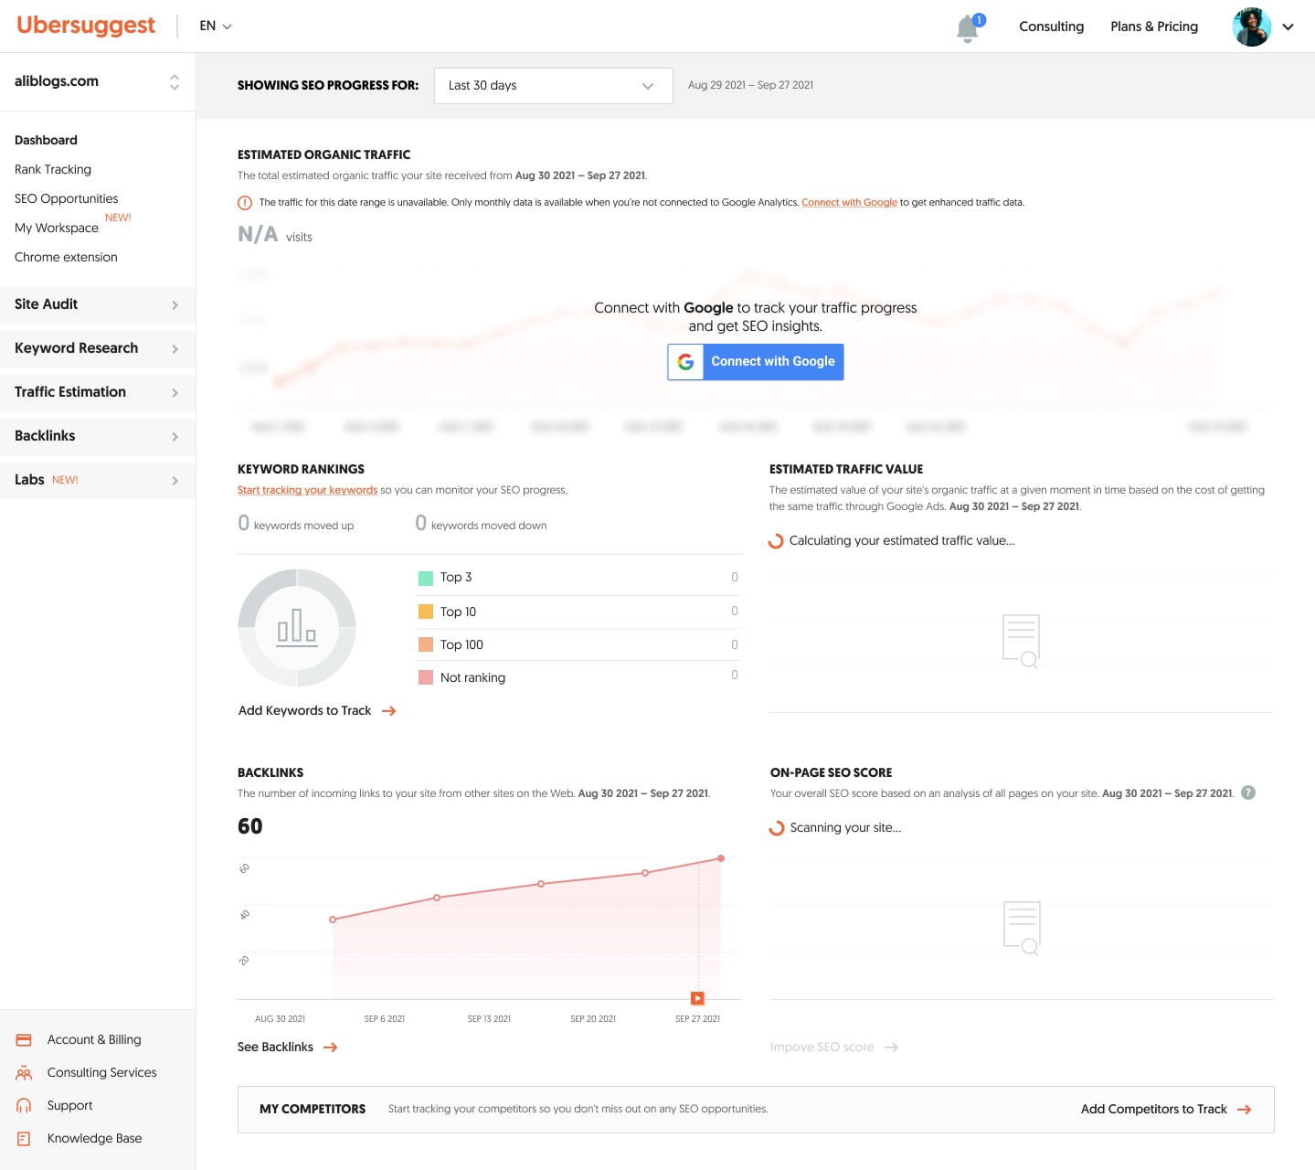1315x1170 pixels.
Task: Open the EN language dropdown
Action: click(216, 27)
